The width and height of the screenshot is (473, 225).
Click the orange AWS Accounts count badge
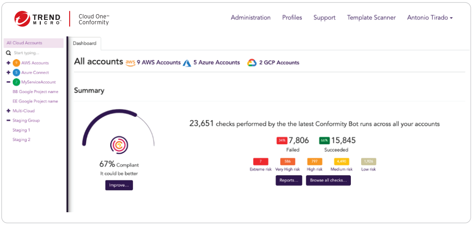point(16,63)
